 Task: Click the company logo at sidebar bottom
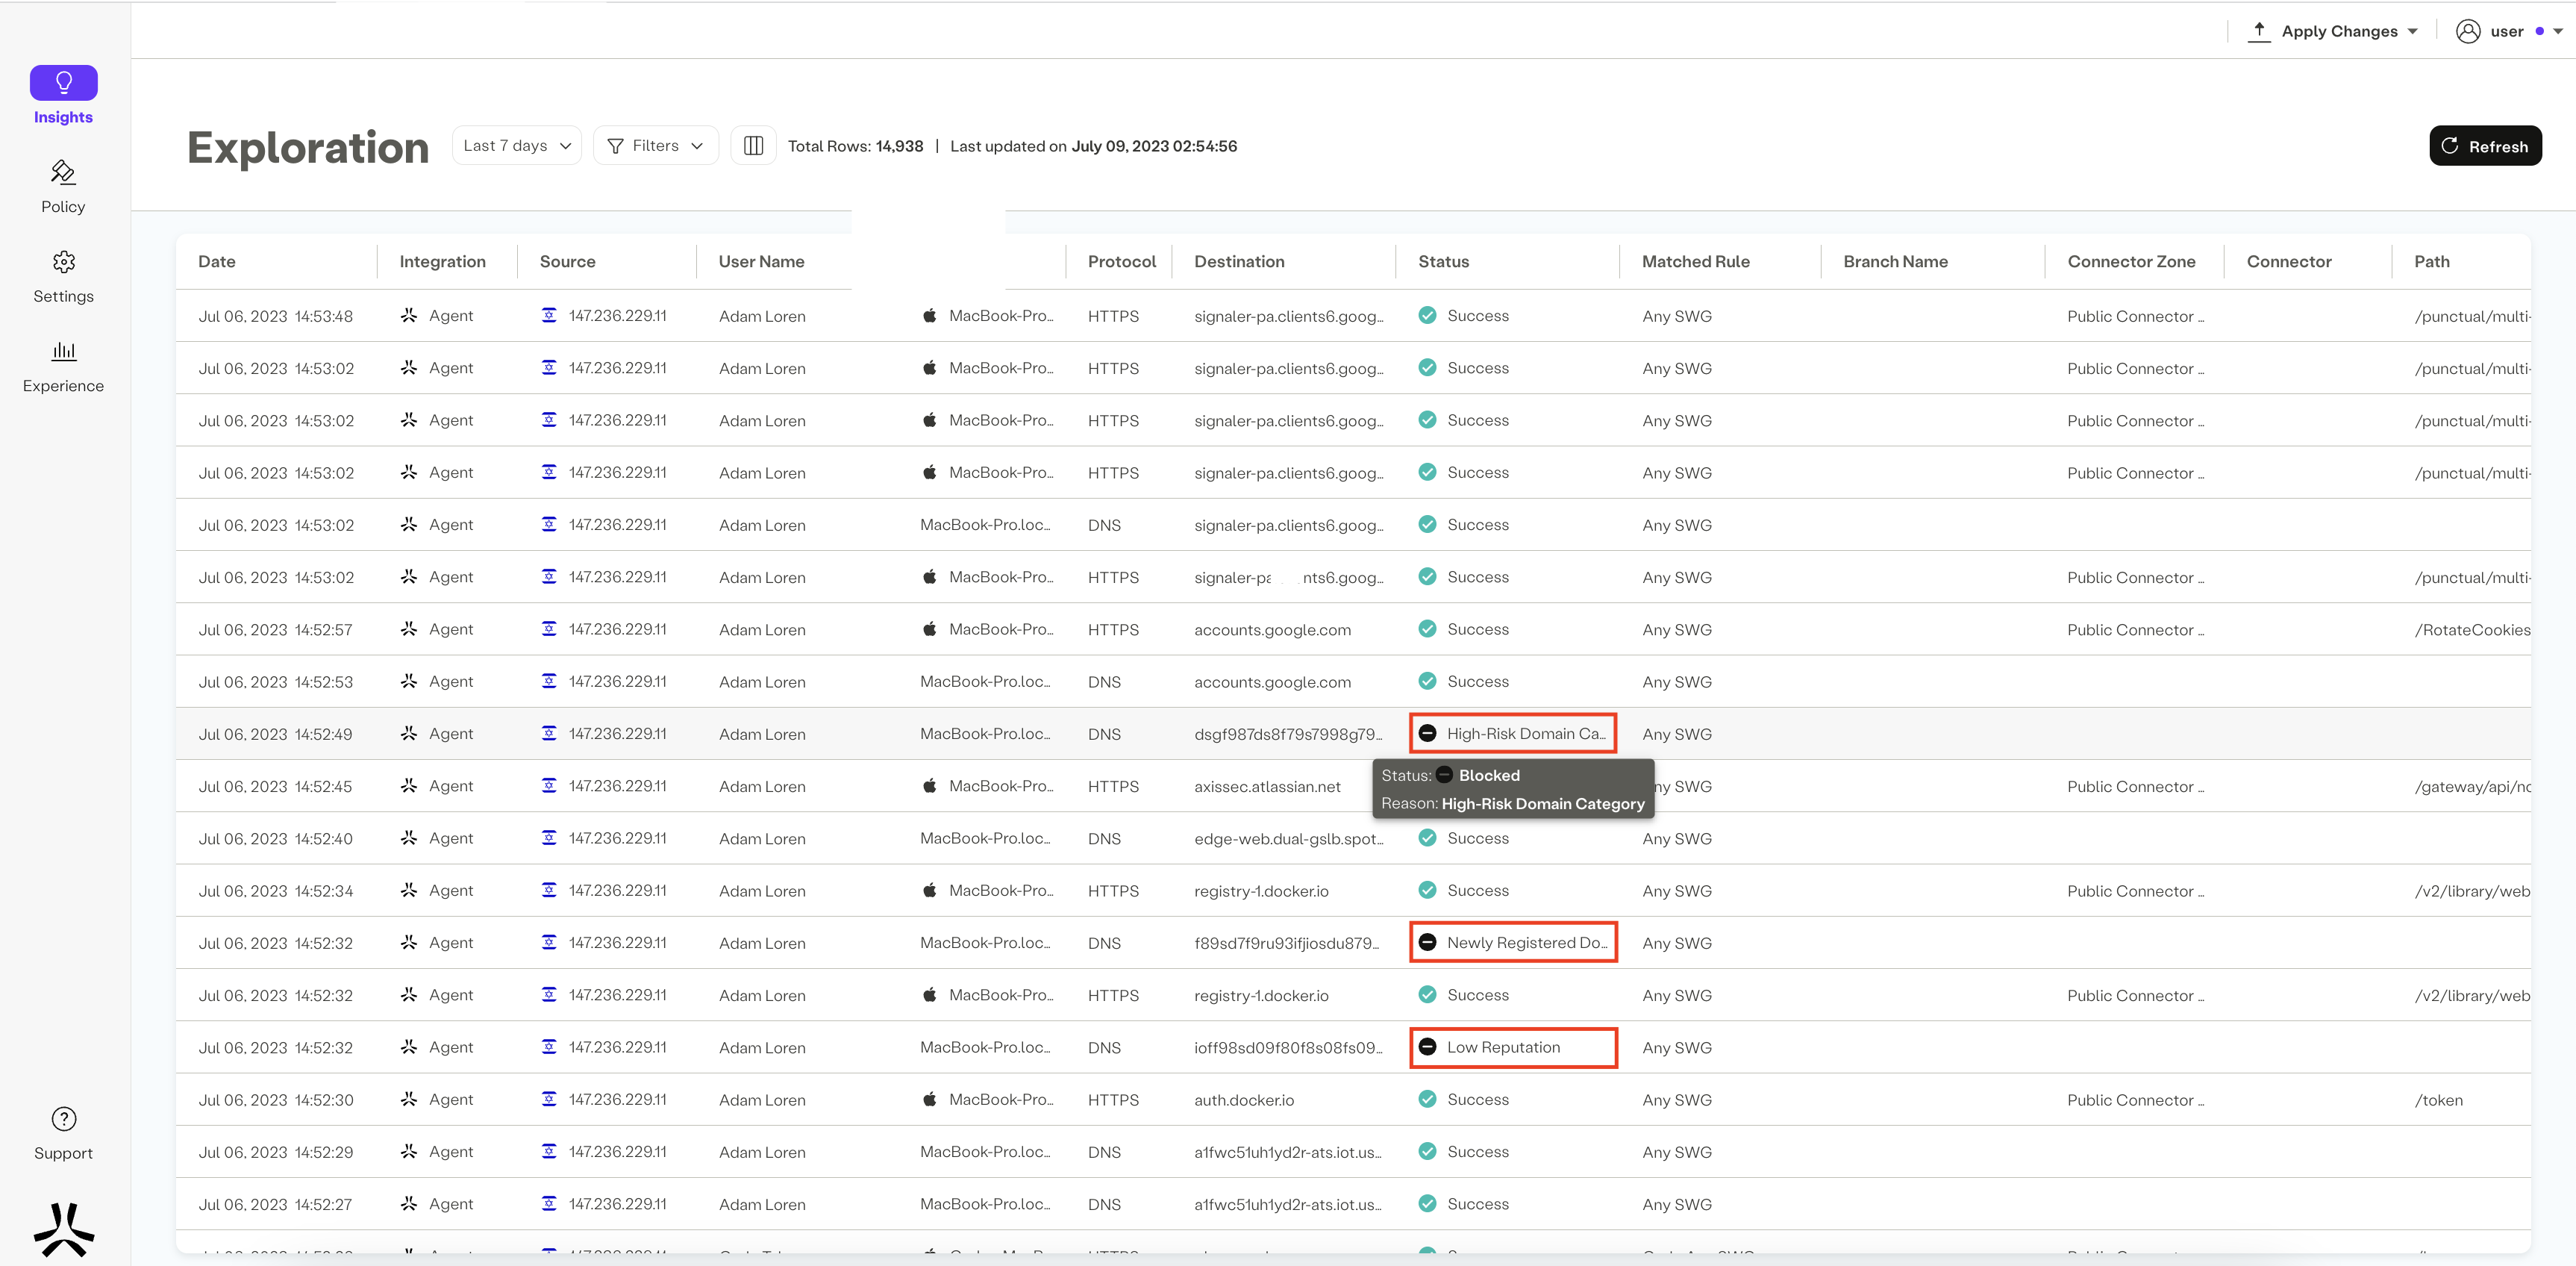(63, 1229)
